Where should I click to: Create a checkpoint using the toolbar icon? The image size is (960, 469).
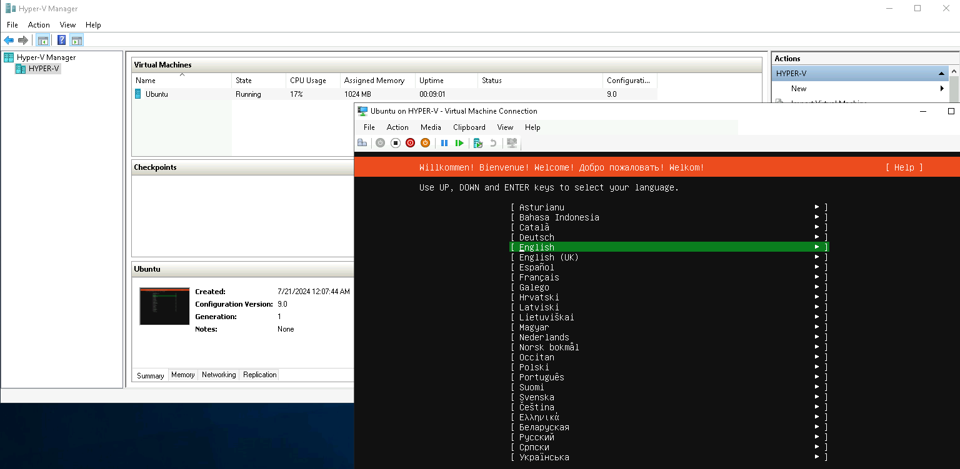point(478,143)
